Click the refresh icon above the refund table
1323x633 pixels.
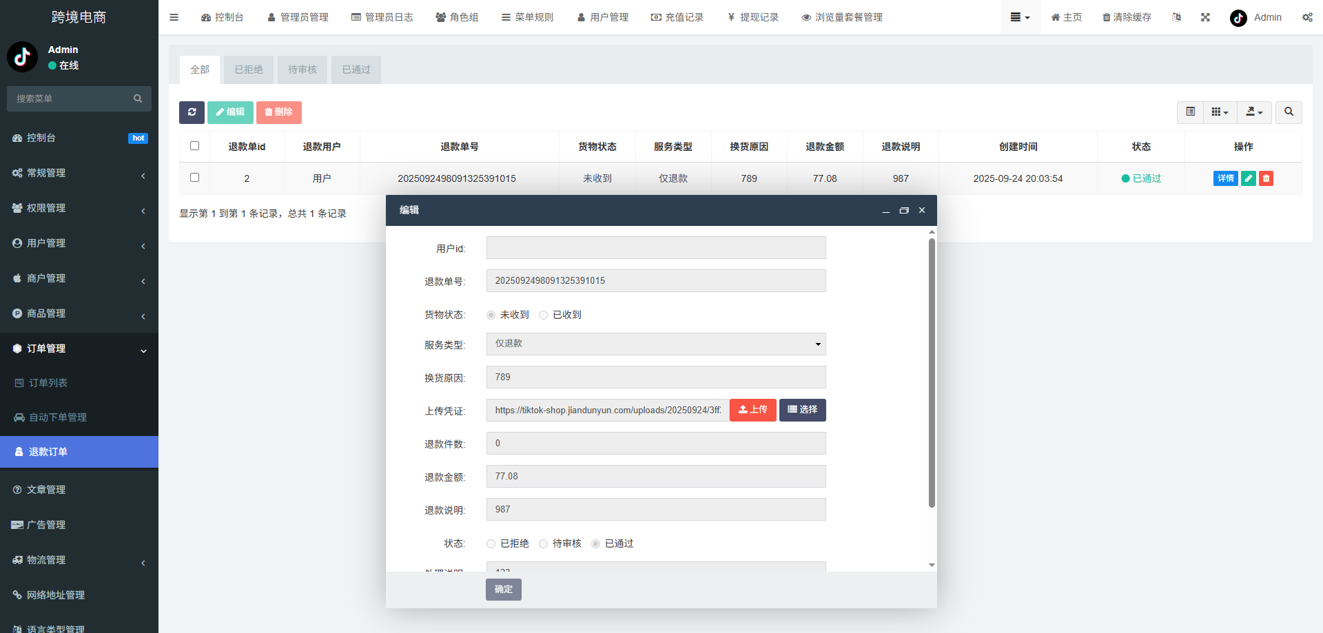(x=192, y=112)
